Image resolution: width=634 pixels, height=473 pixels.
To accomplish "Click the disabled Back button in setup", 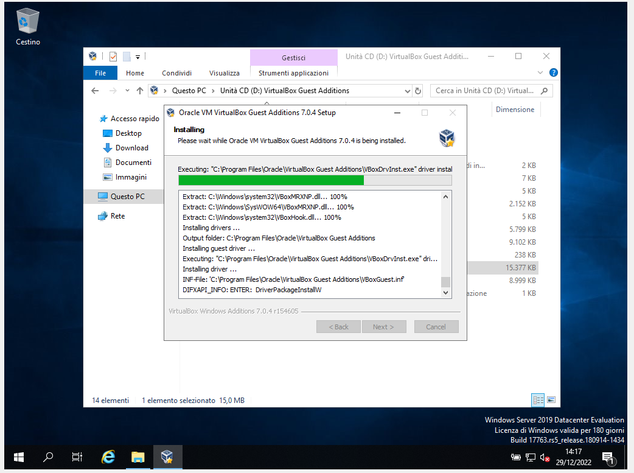I will 338,326.
